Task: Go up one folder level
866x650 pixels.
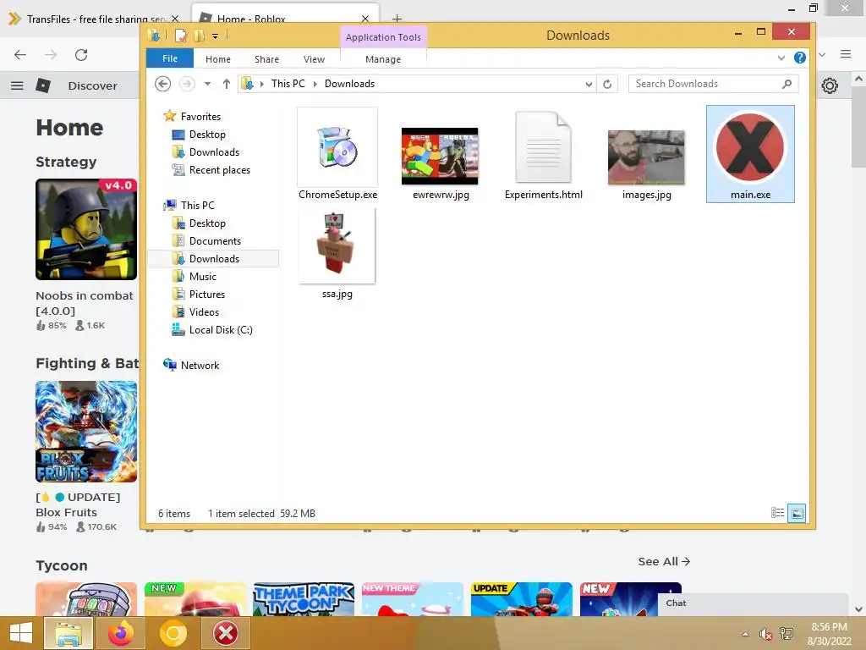Action: 227,84
